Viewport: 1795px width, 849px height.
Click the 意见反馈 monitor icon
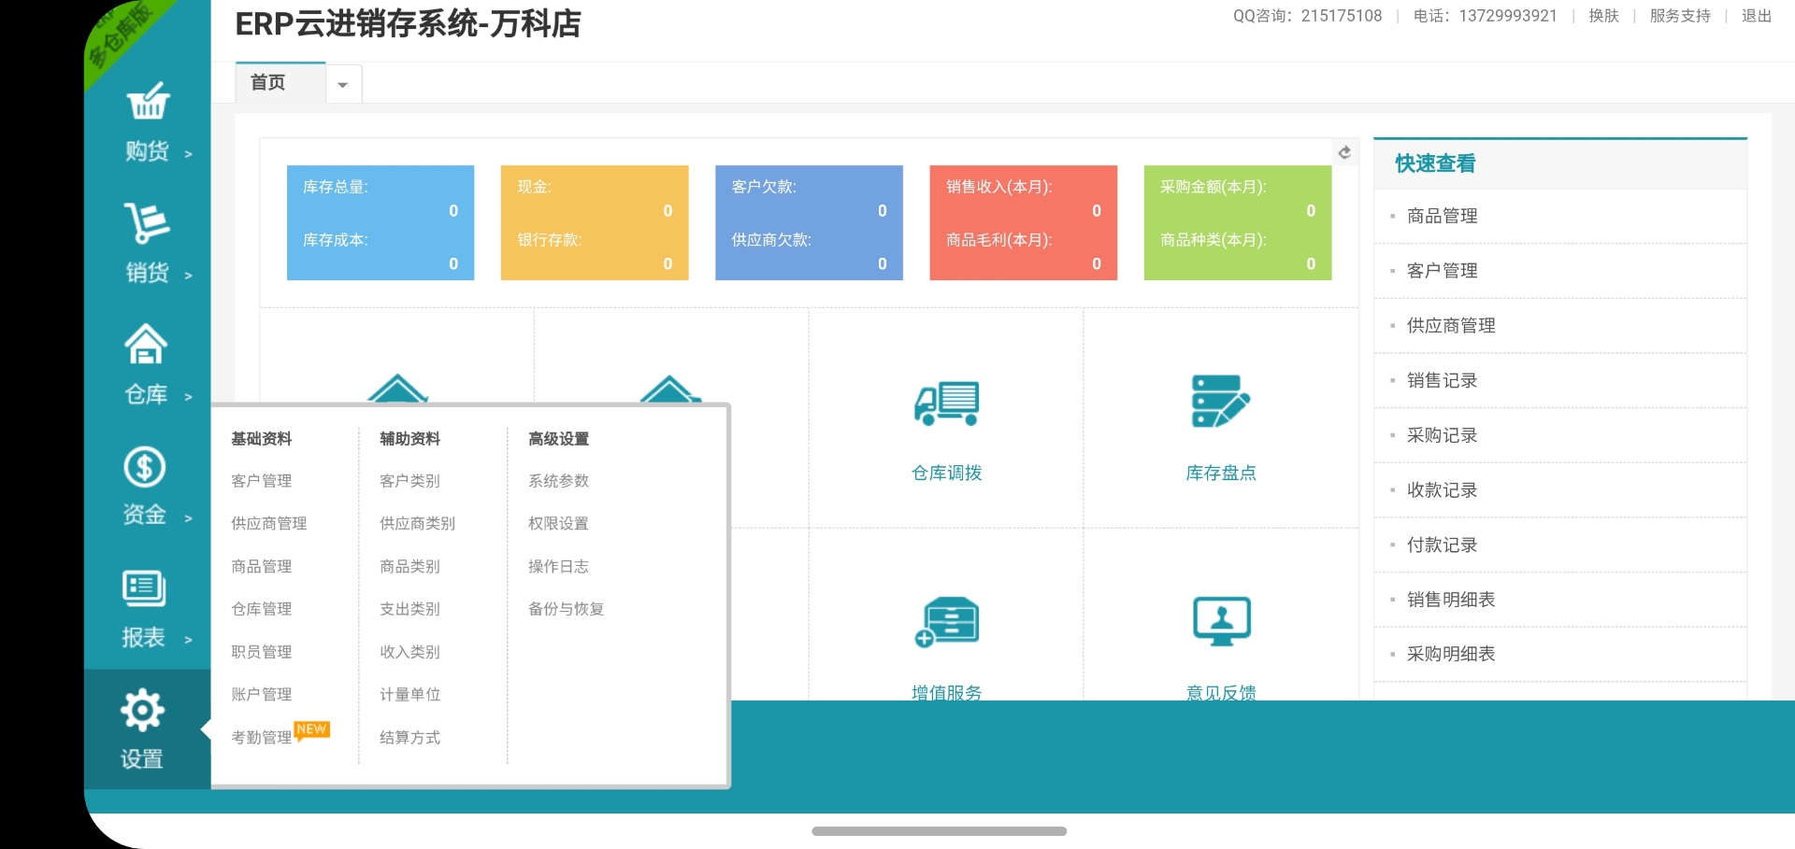[x=1221, y=621]
